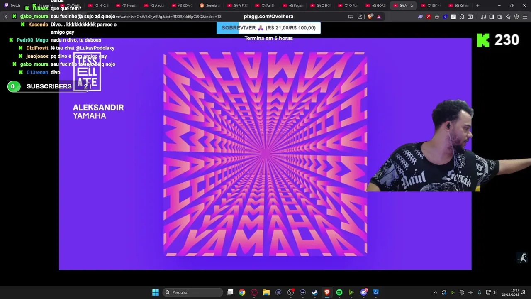Switch to the Heart tab
This screenshot has width=531, height=299.
pos(127,5)
